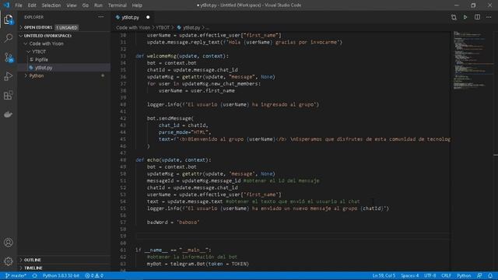Close the ytBot.py tab via unsaved dot
This screenshot has width=498, height=280.
148,17
